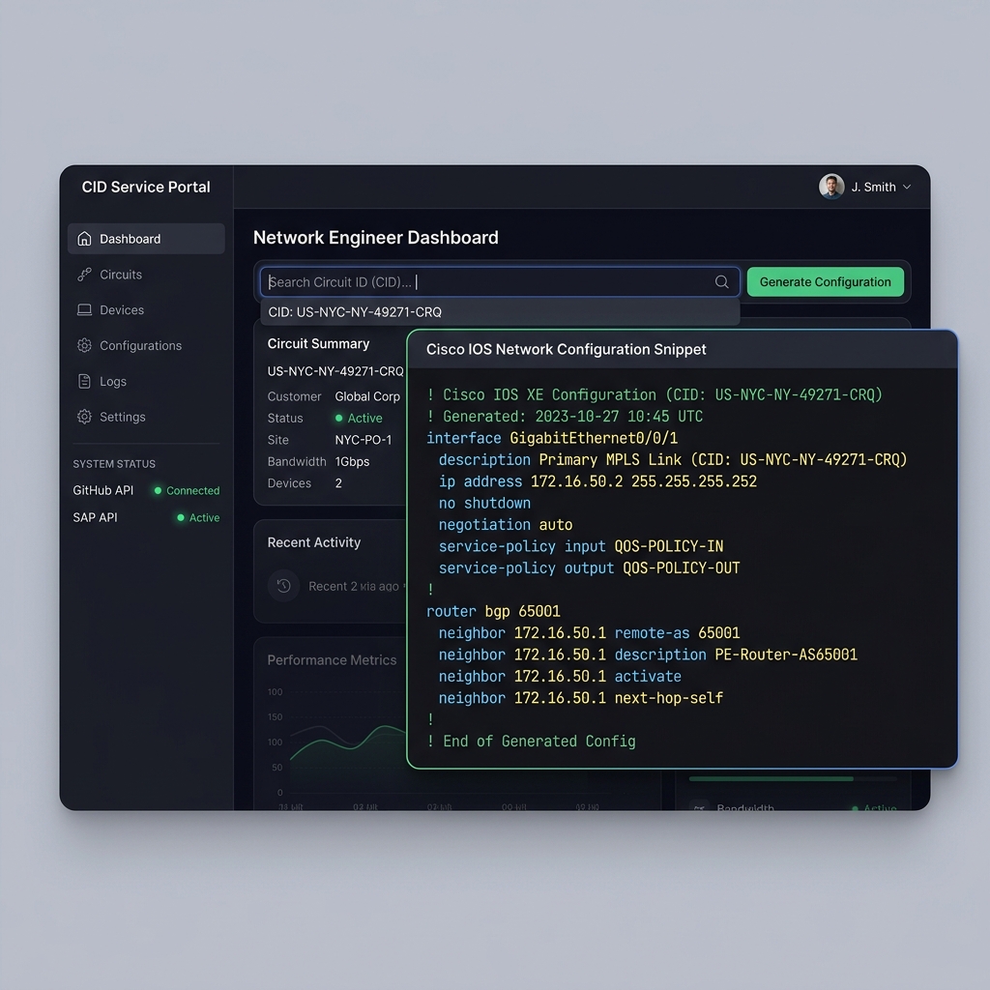Click the Generated: 2023-10-27 timestamp comment
990x990 pixels.
(x=565, y=417)
